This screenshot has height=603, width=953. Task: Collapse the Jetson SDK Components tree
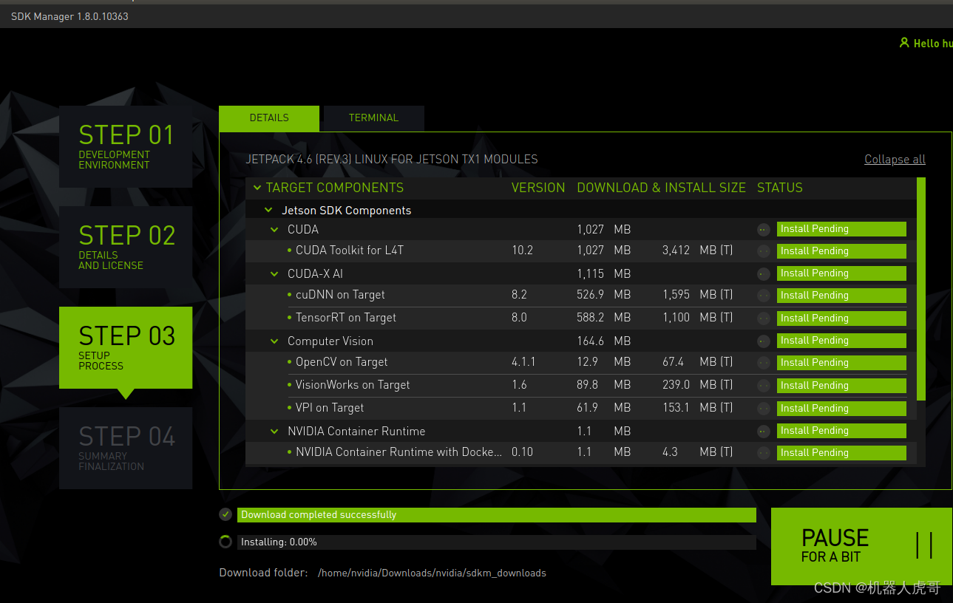coord(268,210)
